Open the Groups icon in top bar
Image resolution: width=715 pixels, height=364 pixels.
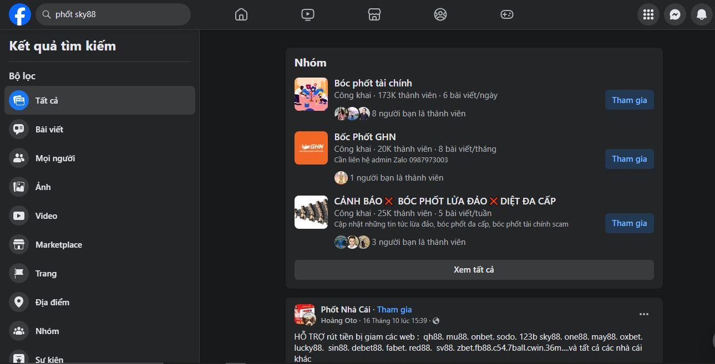coord(440,14)
